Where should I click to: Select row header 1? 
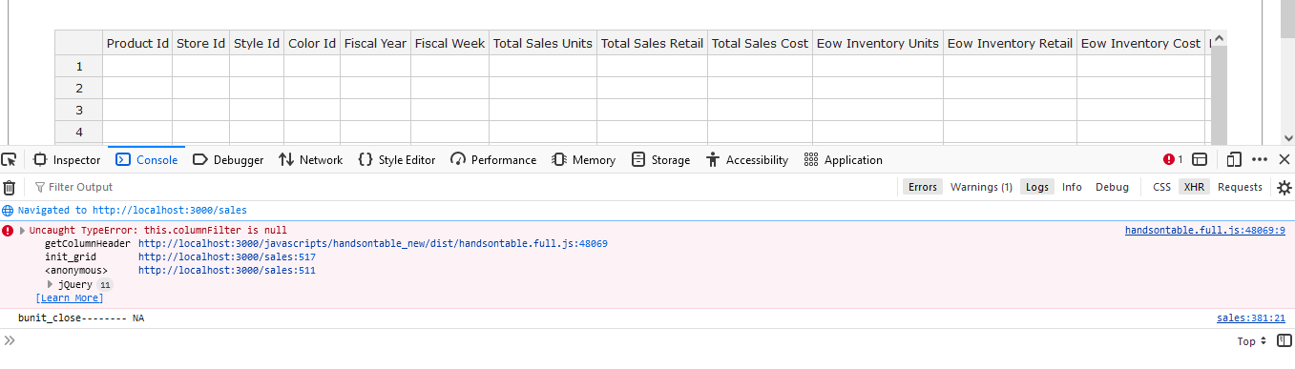79,66
